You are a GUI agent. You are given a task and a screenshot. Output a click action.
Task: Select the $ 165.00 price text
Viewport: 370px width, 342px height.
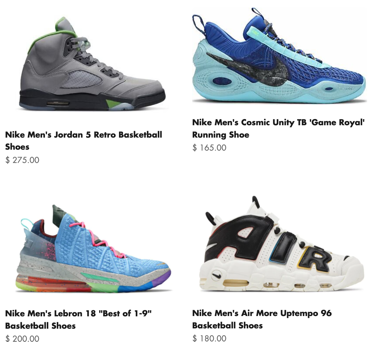click(x=209, y=148)
